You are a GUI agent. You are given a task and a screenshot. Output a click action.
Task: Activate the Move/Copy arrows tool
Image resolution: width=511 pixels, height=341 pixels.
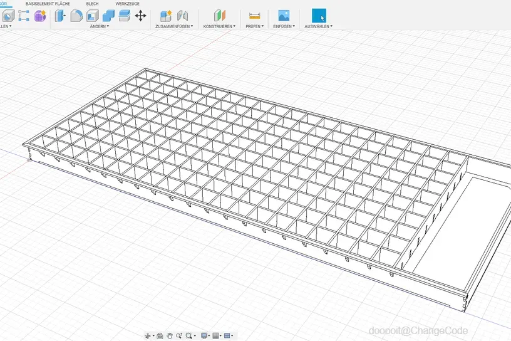tap(140, 16)
